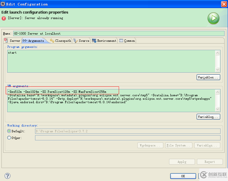
Task: Close the Edit Configuration dialog
Action: [x=224, y=4]
